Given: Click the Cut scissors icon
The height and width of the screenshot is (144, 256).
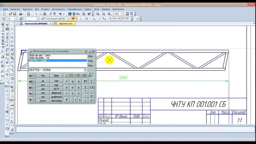Looking at the screenshot, I should [x=36, y=14].
